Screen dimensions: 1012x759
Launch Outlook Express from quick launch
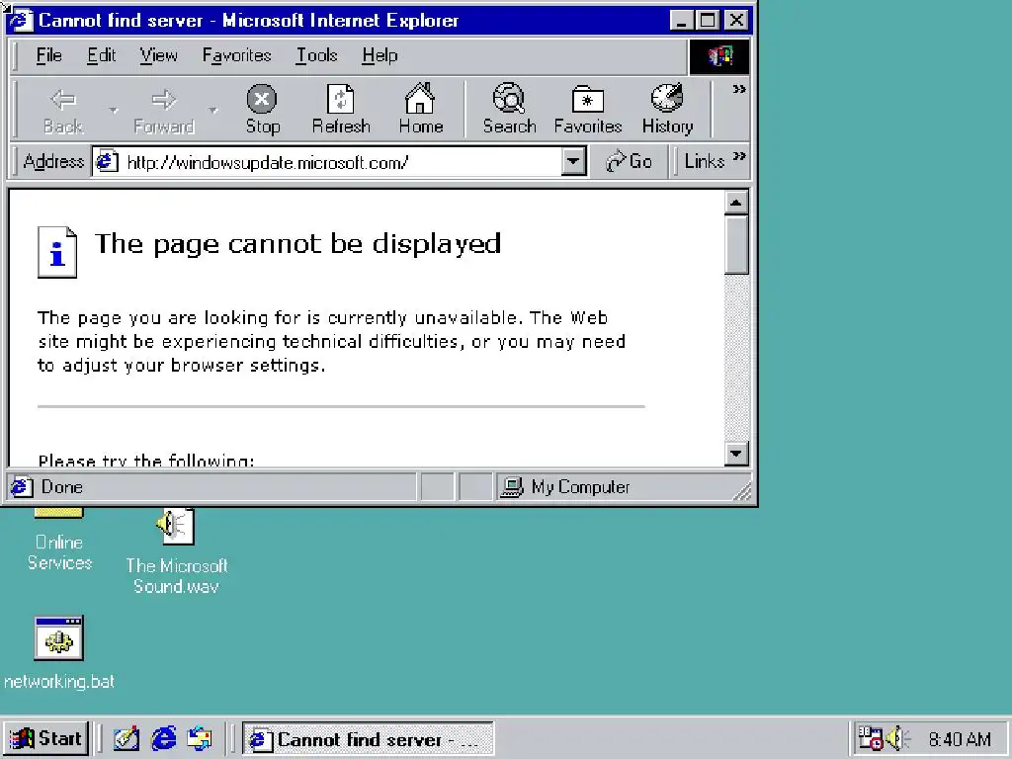pos(200,738)
